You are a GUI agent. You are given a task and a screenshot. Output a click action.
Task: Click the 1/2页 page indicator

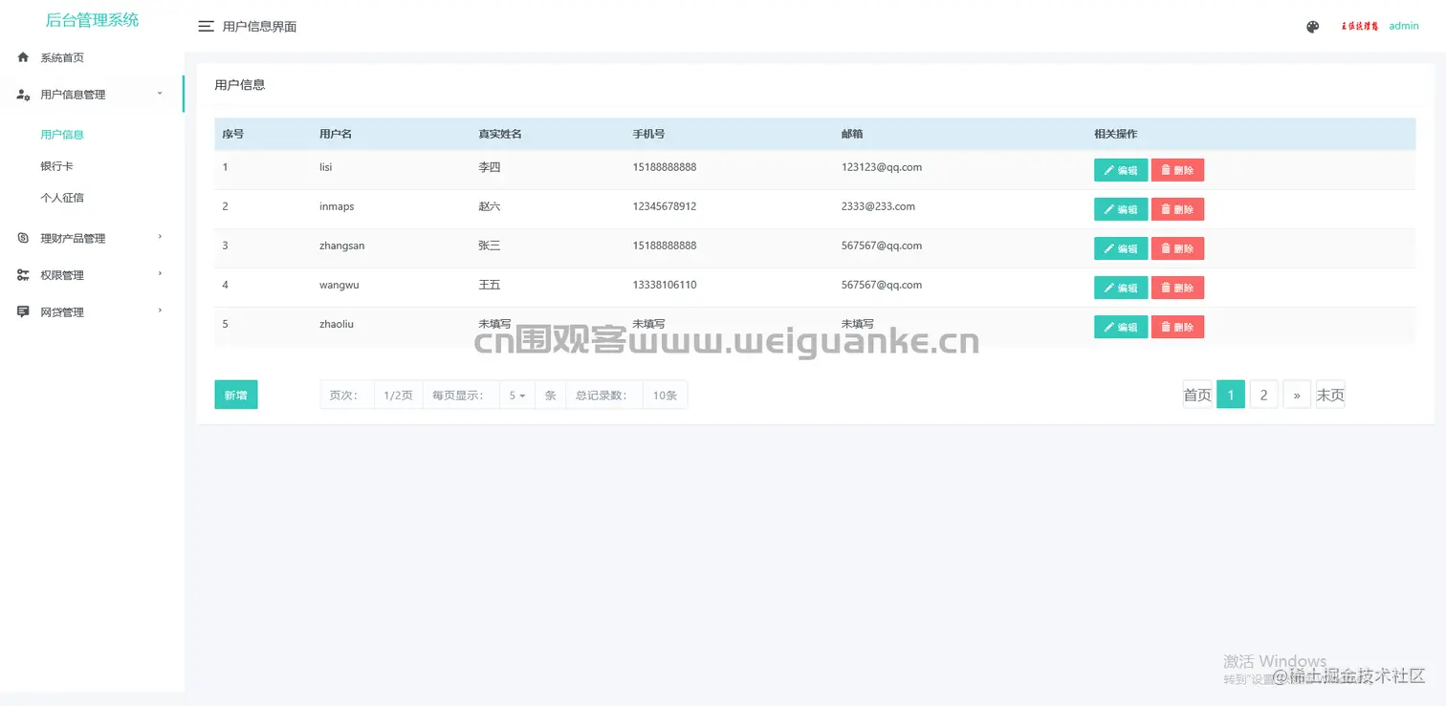[x=398, y=396]
